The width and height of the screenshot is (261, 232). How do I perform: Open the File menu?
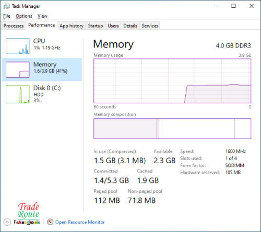7,16
